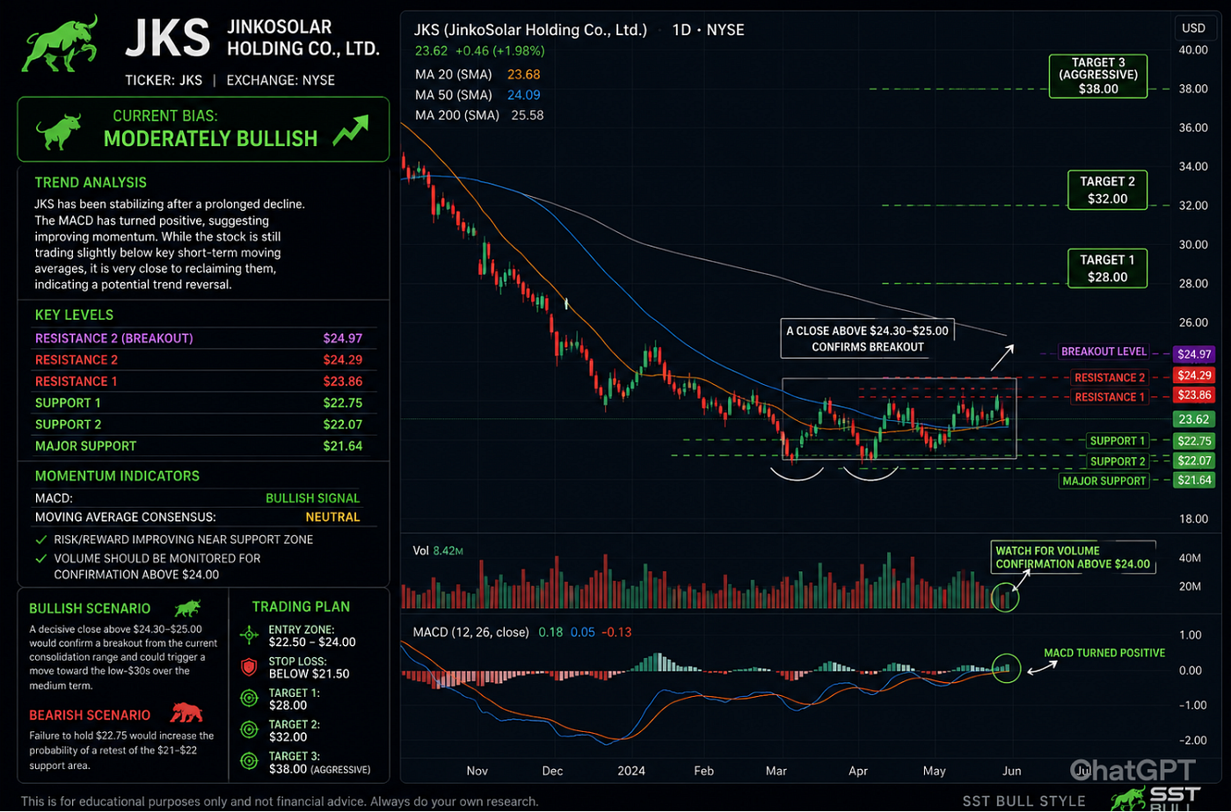Click the 'A Close Above $24.30–$25.00' callout box
This screenshot has width=1231, height=812.
point(867,338)
